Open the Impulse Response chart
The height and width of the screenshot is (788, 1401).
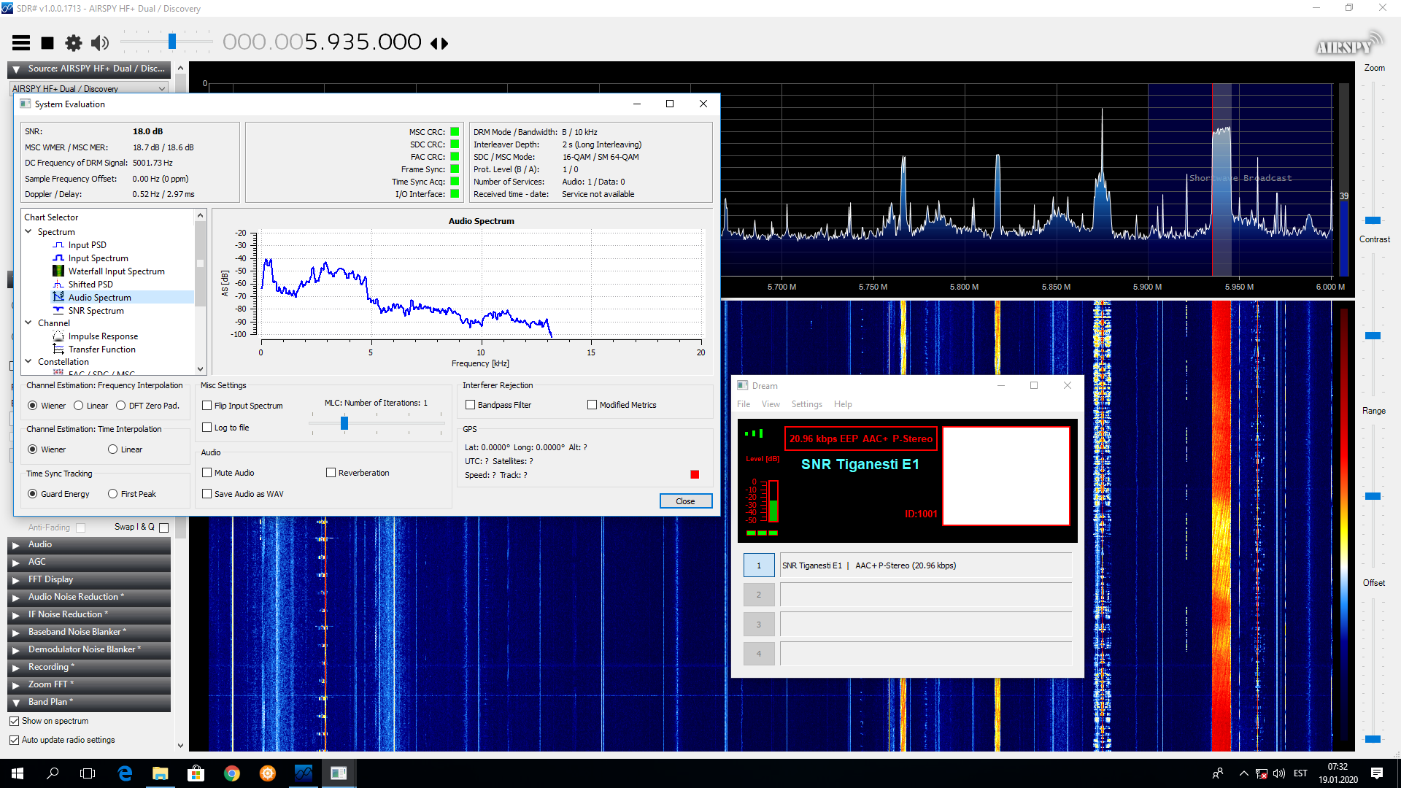point(103,336)
